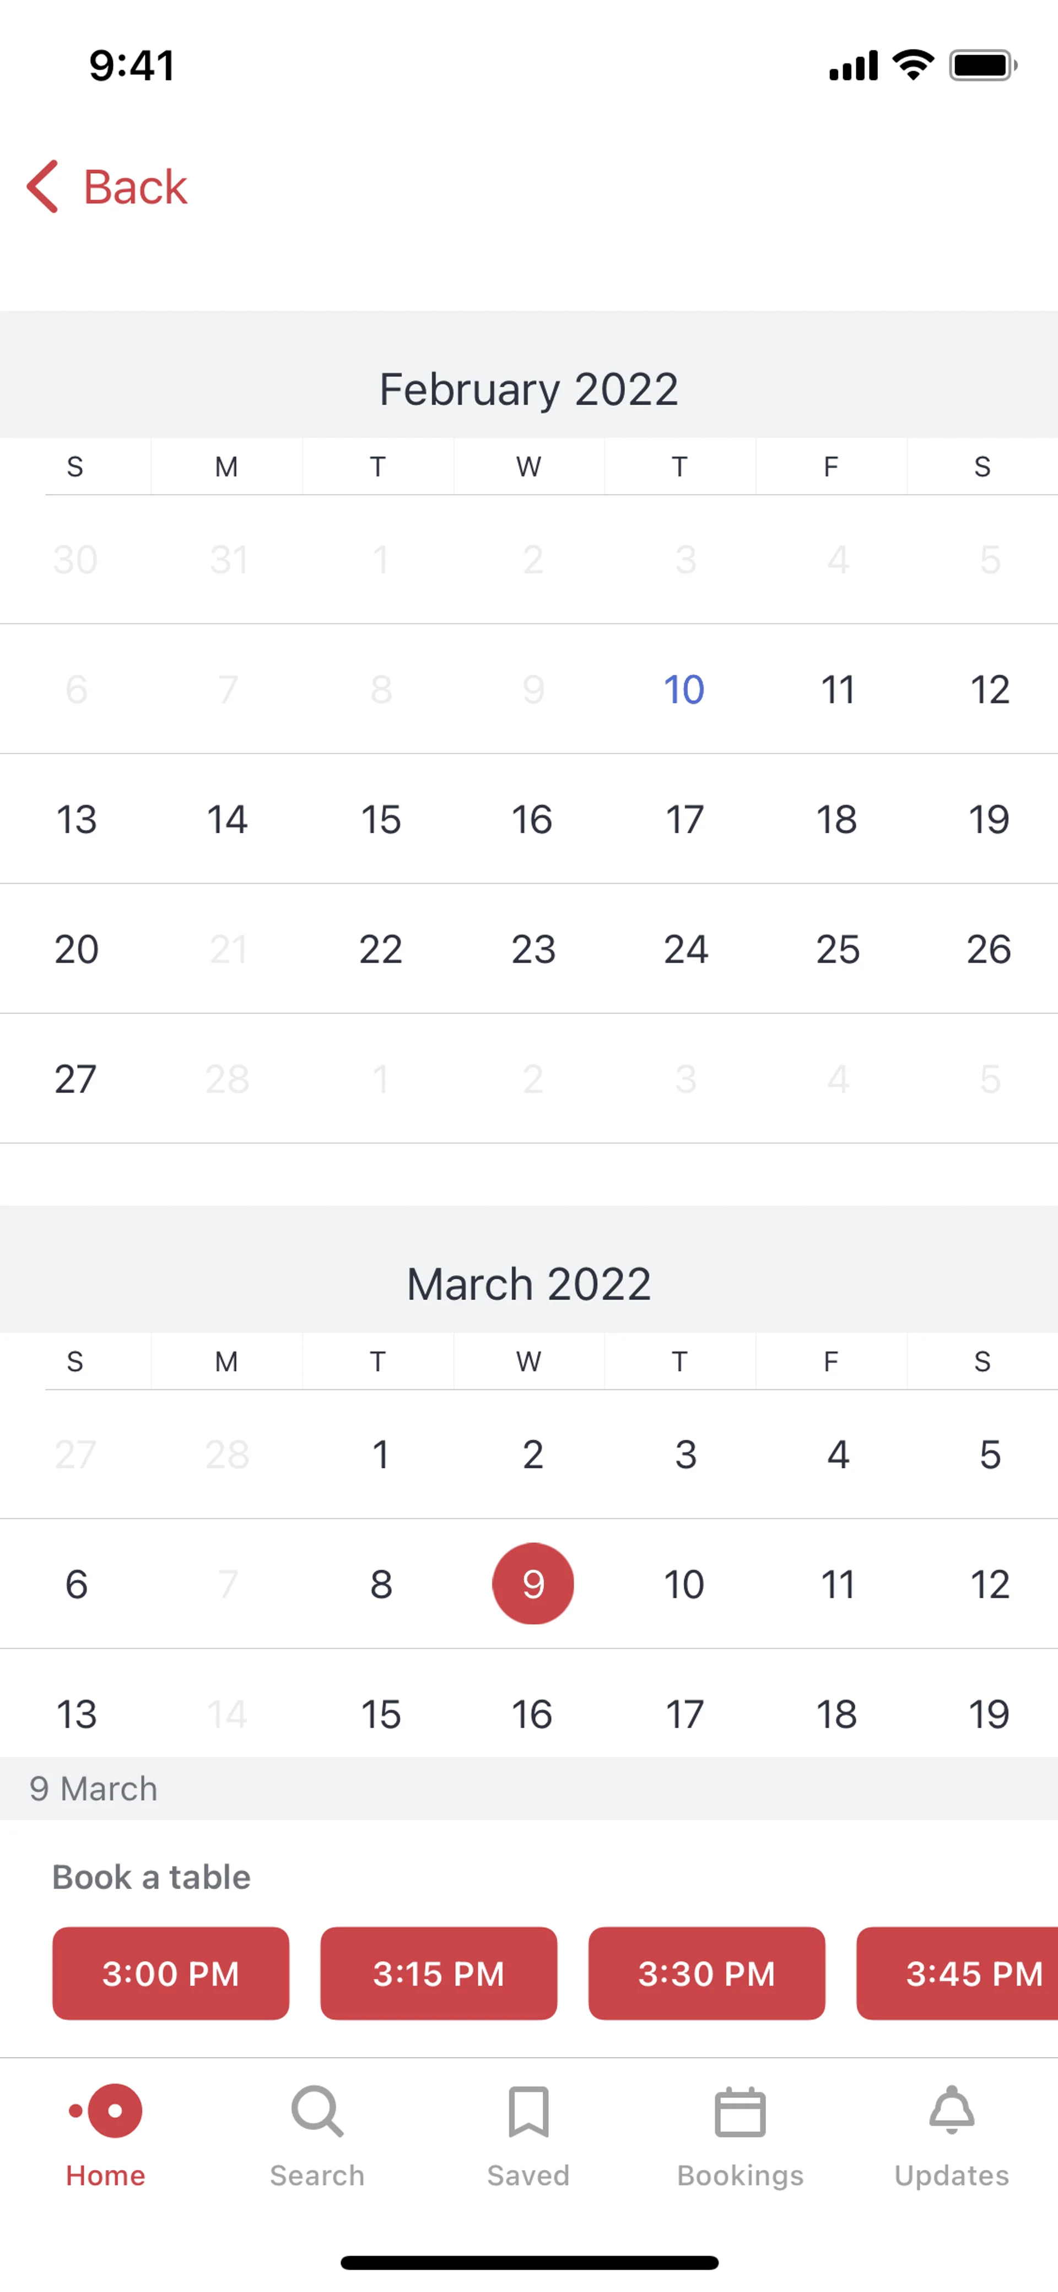This screenshot has height=2292, width=1058.
Task: Book the 3:00 PM time slot
Action: pyautogui.click(x=171, y=1973)
